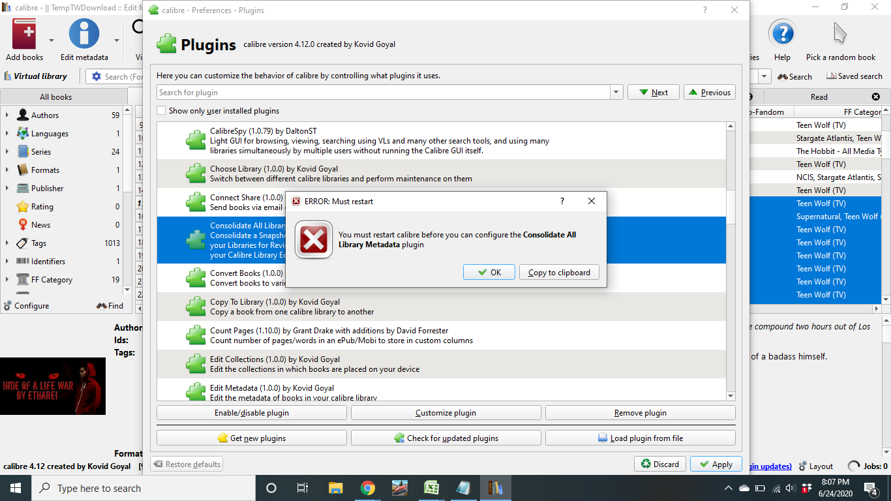This screenshot has width=891, height=501.
Task: Open Google Chrome from the taskbar
Action: coord(368,488)
